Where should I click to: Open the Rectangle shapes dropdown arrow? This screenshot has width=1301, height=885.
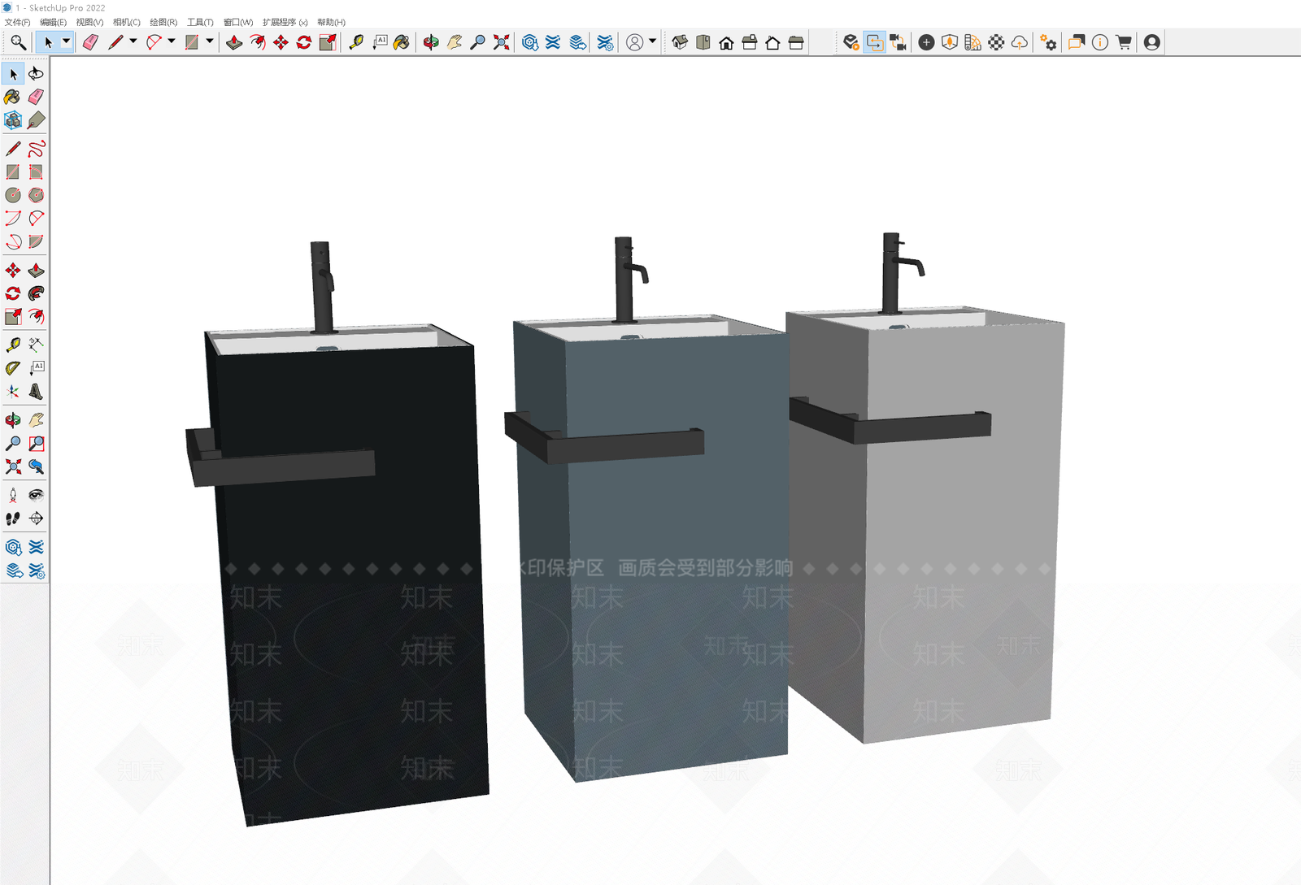tap(210, 42)
